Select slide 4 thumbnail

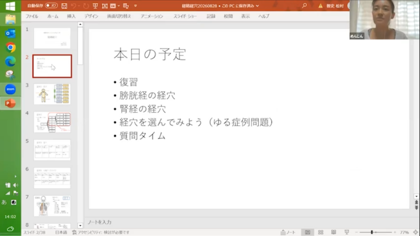tap(52, 122)
